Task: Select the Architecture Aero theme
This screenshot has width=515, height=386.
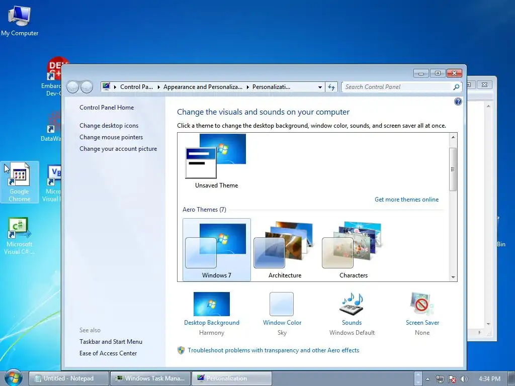Action: tap(285, 250)
